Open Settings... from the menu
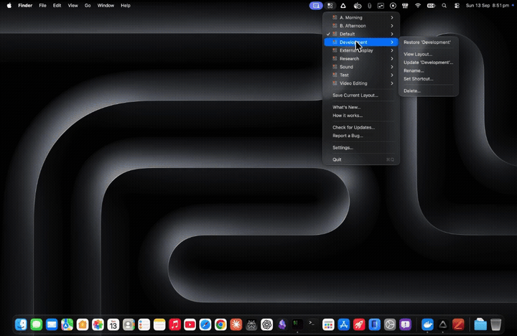 361,147
